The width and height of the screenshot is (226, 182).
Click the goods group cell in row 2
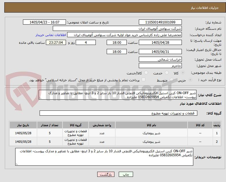(x=75, y=142)
